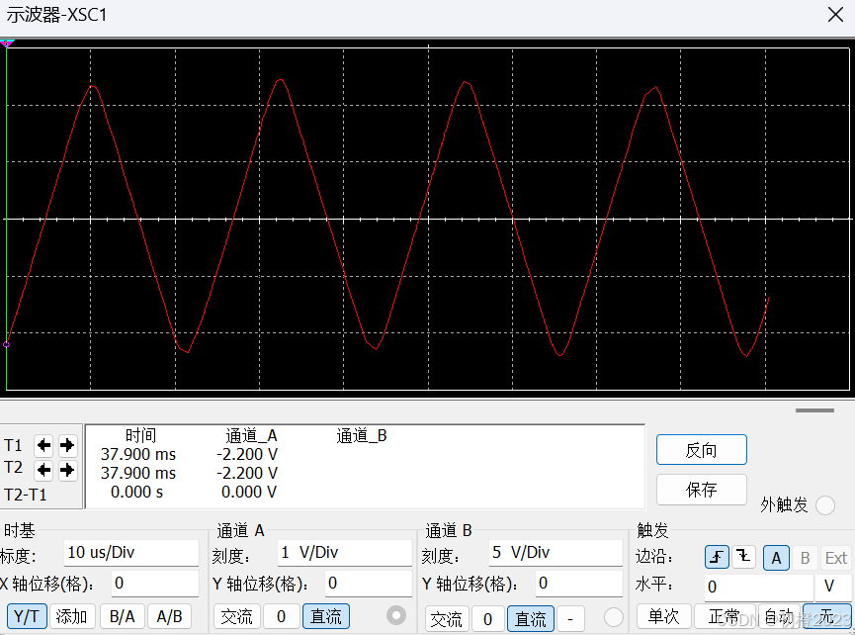Screen dimensions: 855x635
Task: Move cursor T2 right with arrow
Action: [67, 470]
